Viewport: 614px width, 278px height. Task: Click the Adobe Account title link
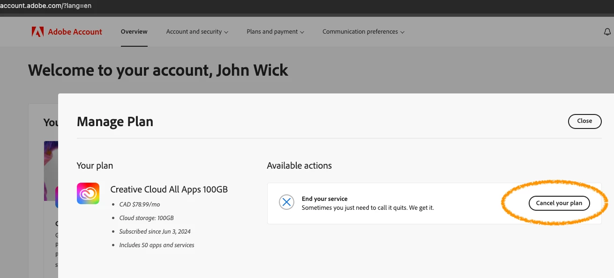pyautogui.click(x=75, y=32)
